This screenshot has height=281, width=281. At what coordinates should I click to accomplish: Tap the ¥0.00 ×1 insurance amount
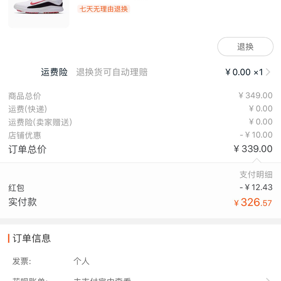click(x=244, y=72)
